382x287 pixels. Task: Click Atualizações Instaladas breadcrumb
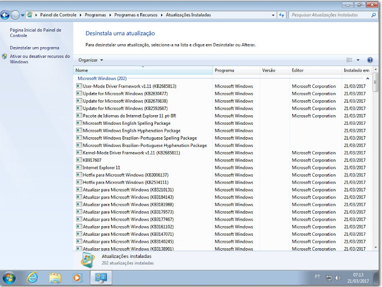[x=188, y=15]
